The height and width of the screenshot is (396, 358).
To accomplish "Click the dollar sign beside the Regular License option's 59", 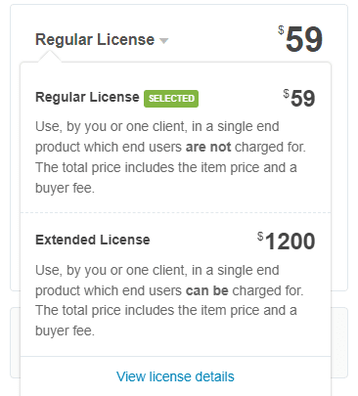I will pyautogui.click(x=287, y=94).
